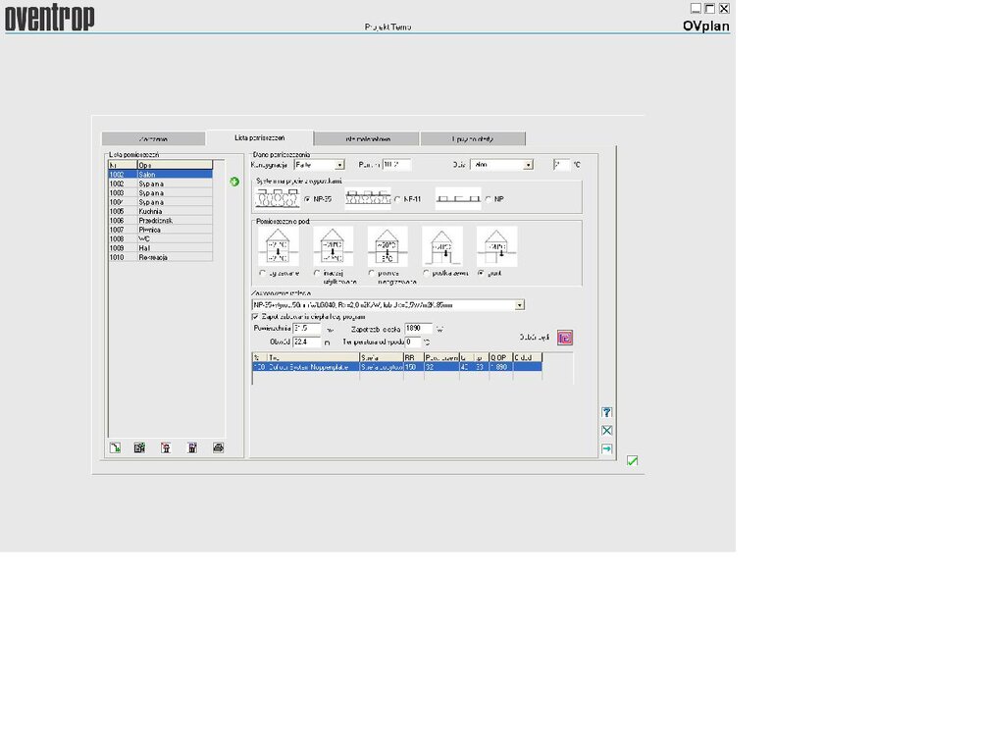
Task: Click the blue X cancel icon
Action: [x=606, y=430]
